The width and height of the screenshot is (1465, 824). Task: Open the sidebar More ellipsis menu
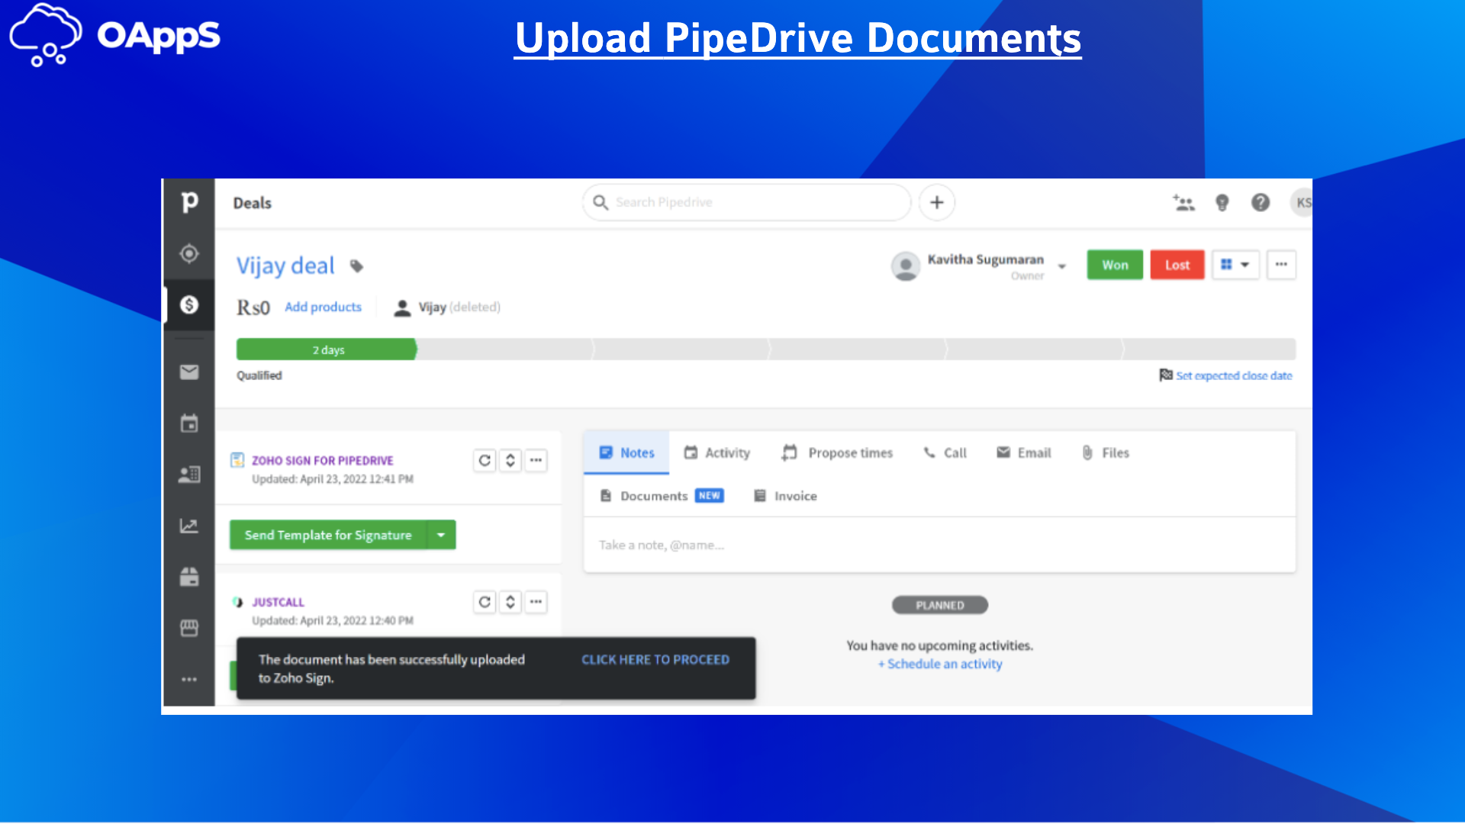189,679
